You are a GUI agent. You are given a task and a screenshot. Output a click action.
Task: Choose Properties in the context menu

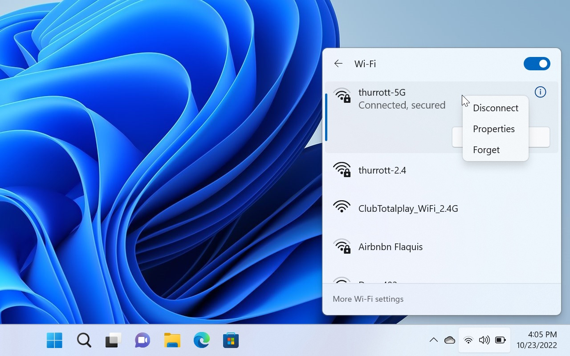(493, 129)
